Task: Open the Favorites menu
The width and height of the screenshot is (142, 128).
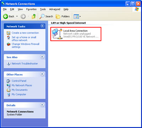Action: point(31,9)
